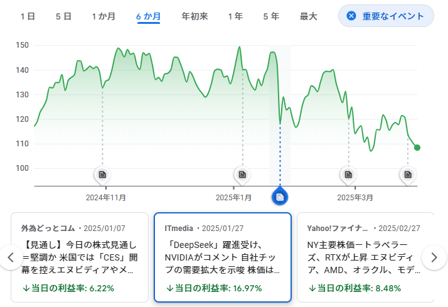Show next news cards with right arrow

click(x=434, y=257)
